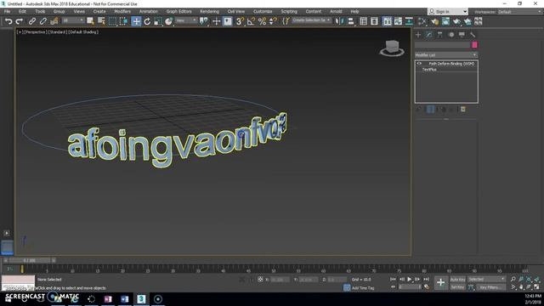This screenshot has height=306, width=544.
Task: Switch to the Hierarchy panel tab
Action: coord(440,35)
